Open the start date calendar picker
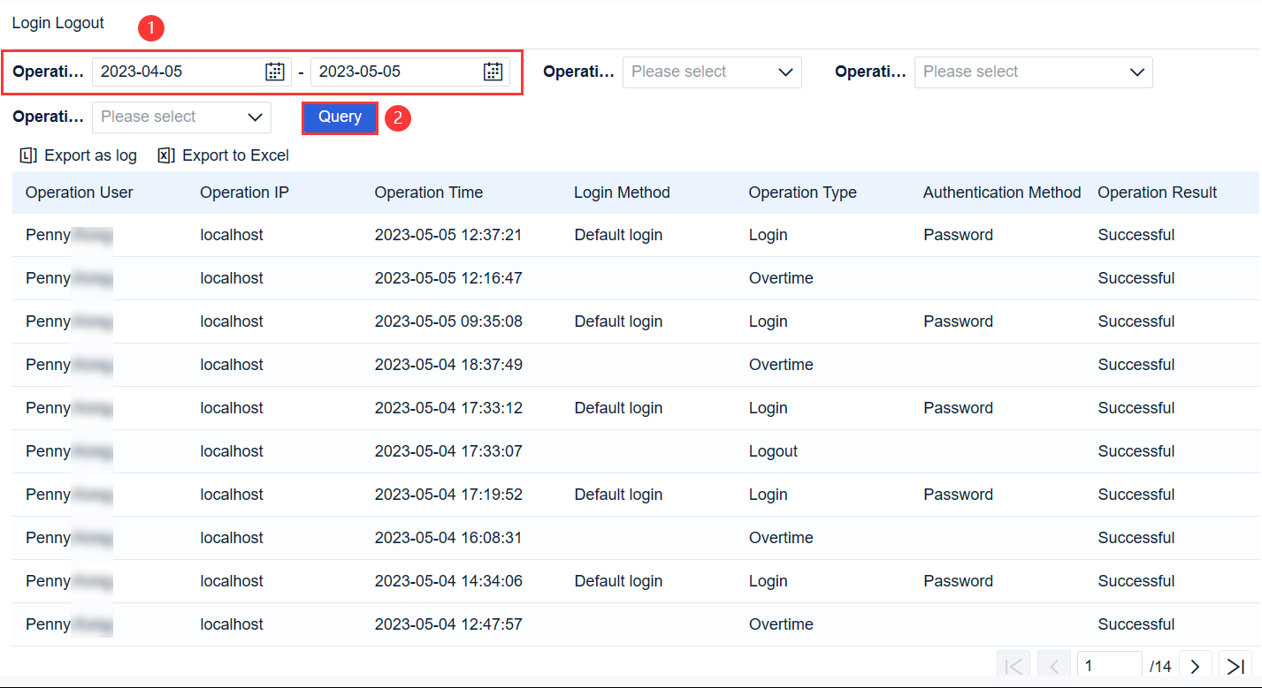Screen dimensions: 1262x688 coord(277,72)
